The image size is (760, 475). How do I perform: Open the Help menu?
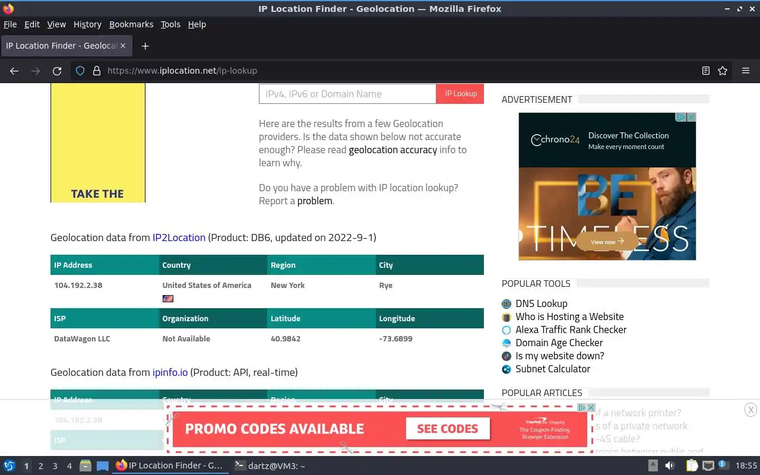coord(197,24)
